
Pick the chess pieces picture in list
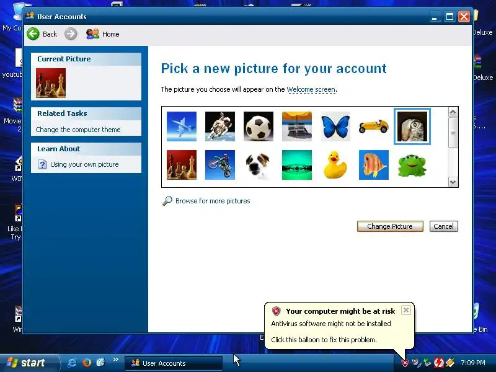pyautogui.click(x=182, y=165)
